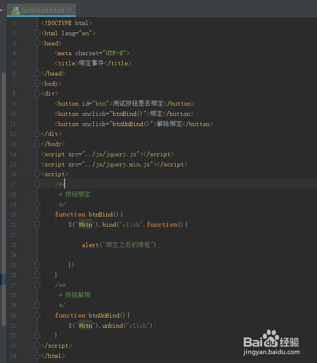
Task: Toggle fold marker at comment end line 19
Action: tap(37, 204)
